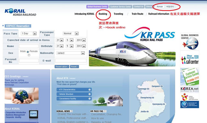Open the 1330 call center banner
The width and height of the screenshot is (207, 123).
(x=190, y=59)
